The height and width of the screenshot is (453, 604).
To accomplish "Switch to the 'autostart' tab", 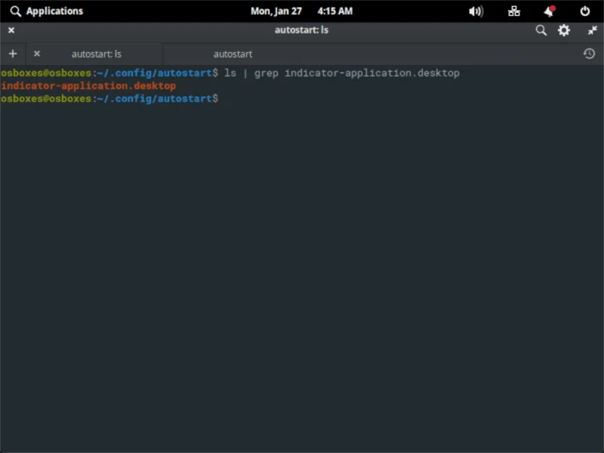I will [x=233, y=54].
